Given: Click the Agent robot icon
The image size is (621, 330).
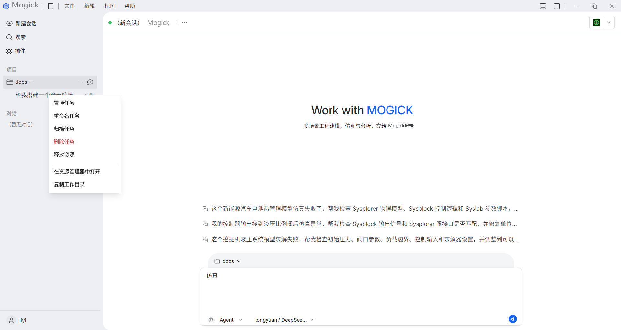Looking at the screenshot, I should click(x=211, y=320).
